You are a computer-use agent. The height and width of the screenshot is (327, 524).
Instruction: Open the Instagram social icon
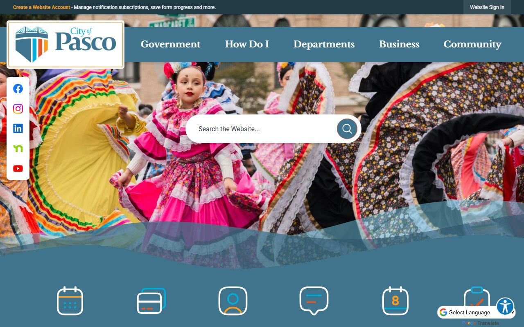pyautogui.click(x=18, y=109)
